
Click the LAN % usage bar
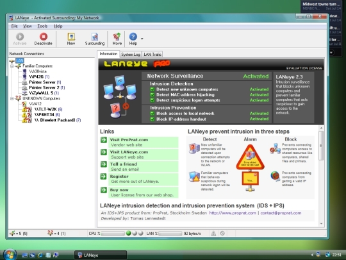170,234
